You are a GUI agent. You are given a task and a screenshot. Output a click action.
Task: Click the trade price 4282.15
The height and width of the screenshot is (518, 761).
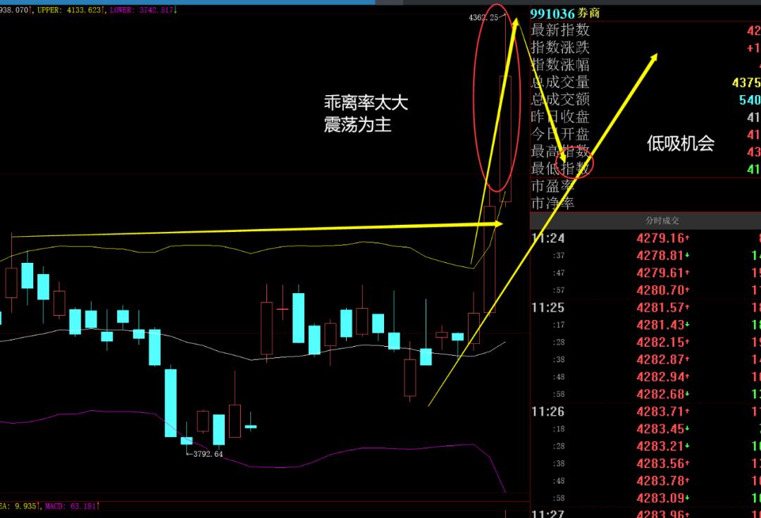[660, 343]
